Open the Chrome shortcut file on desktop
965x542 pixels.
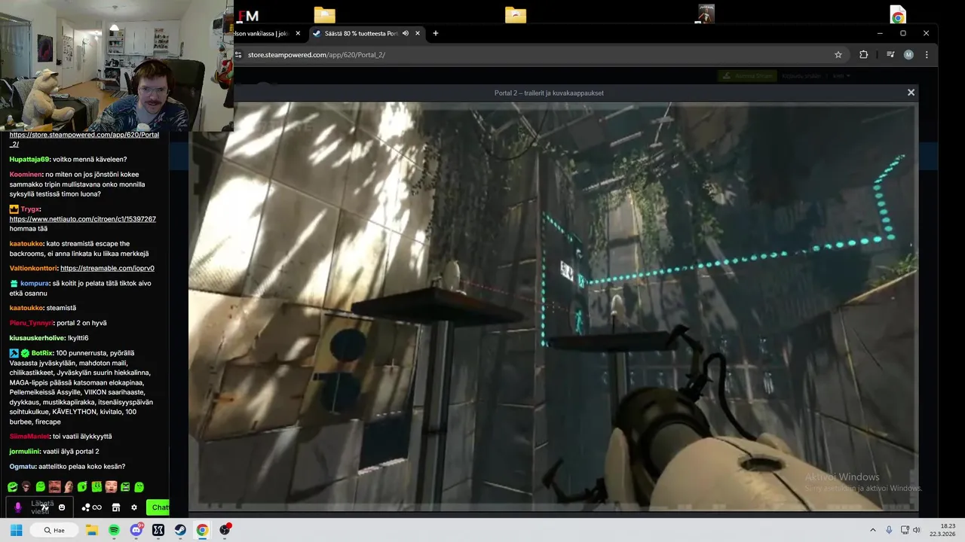[x=898, y=15]
